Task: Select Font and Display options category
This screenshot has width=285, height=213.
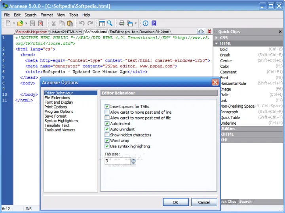Action: (59, 102)
